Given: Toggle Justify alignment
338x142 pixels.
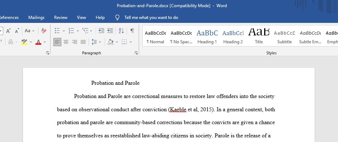Looking at the screenshot, I should click(83, 42).
